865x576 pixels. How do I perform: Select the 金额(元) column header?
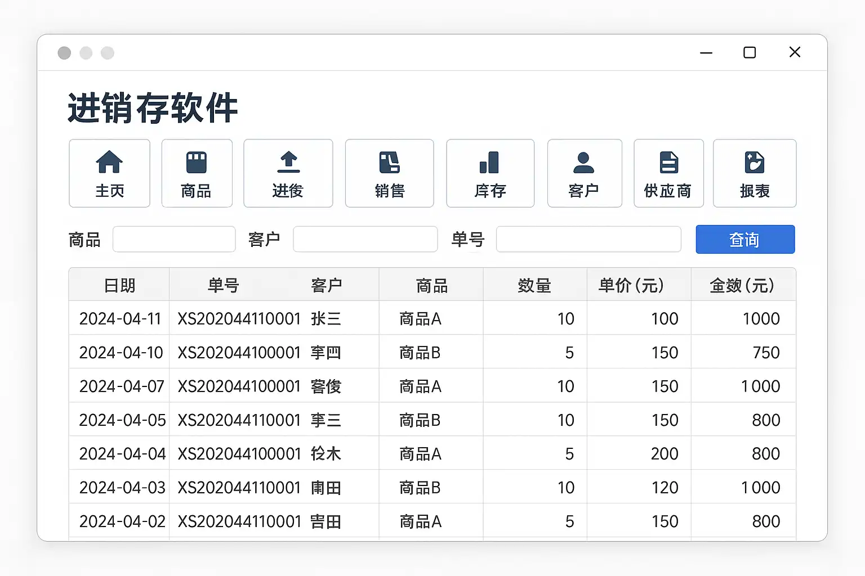point(742,285)
